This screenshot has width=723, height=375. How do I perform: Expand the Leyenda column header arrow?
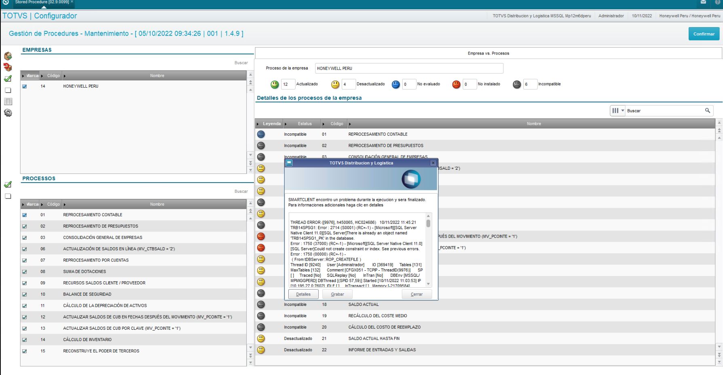click(x=258, y=124)
